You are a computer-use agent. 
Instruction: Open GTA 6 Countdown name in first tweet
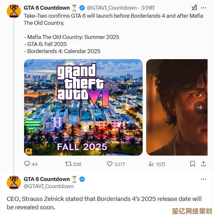click(47, 8)
